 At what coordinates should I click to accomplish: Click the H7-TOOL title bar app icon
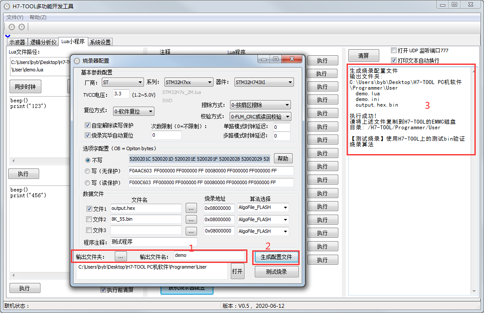7,6
